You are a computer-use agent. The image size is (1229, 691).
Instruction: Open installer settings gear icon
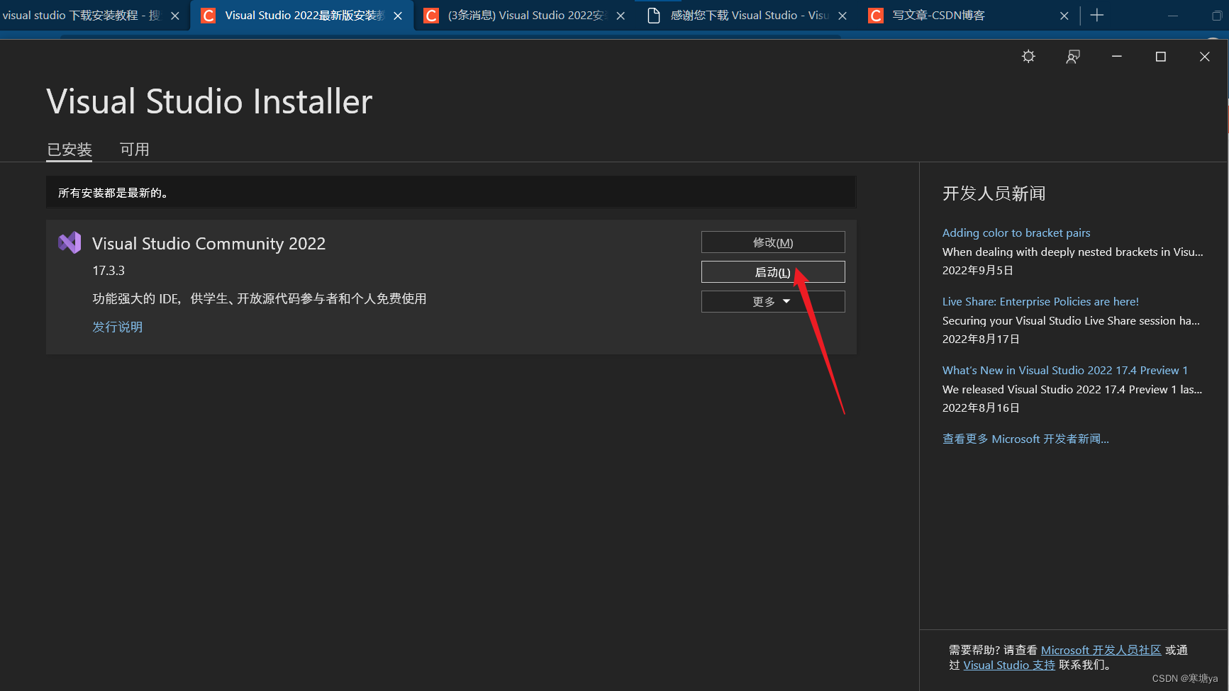(1028, 57)
